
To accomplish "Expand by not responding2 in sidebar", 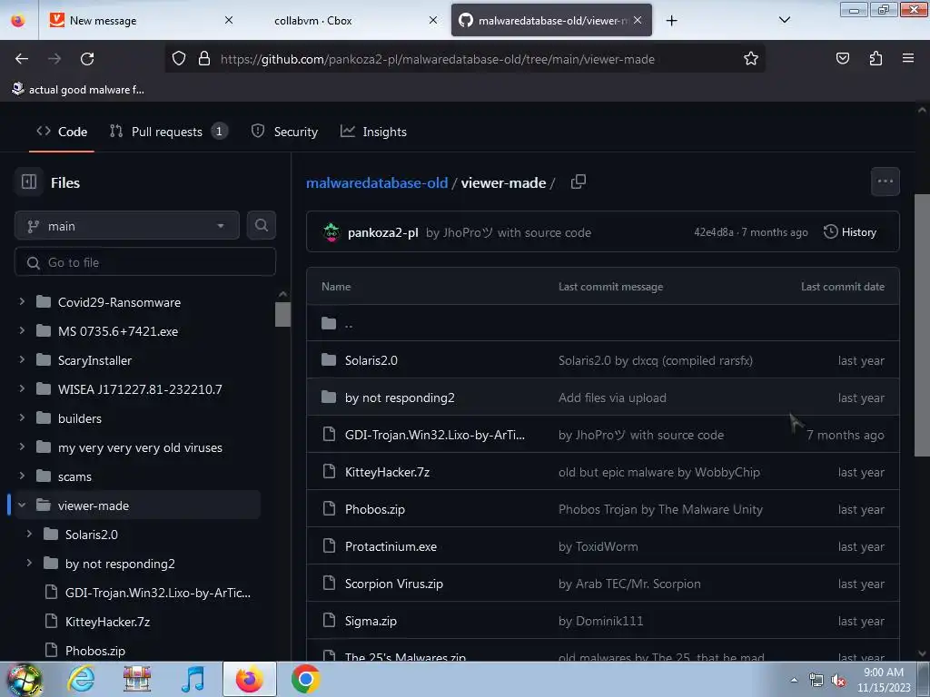I will (x=29, y=563).
